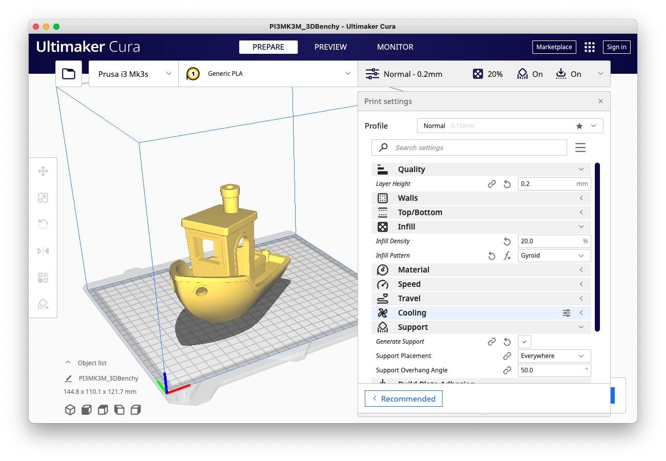Select the Move tool in left toolbar
Screen dimensions: 666x461
[43, 171]
